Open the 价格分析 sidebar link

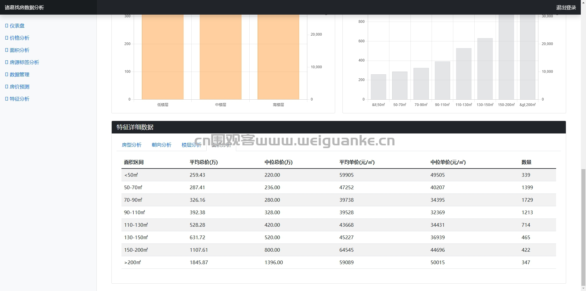pyautogui.click(x=17, y=38)
